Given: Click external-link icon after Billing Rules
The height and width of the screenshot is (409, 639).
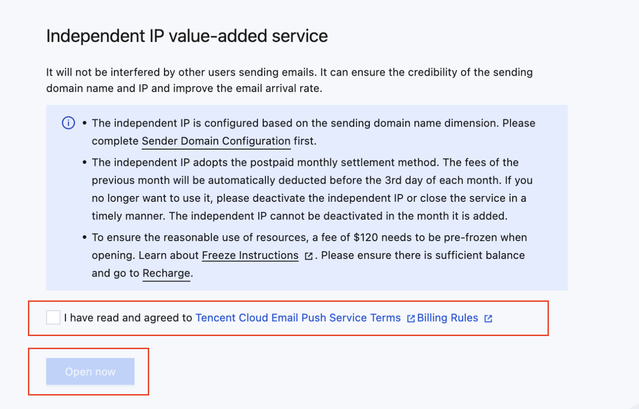Looking at the screenshot, I should tap(488, 318).
